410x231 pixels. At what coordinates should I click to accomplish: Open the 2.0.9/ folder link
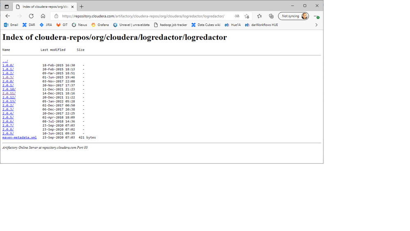point(8,134)
